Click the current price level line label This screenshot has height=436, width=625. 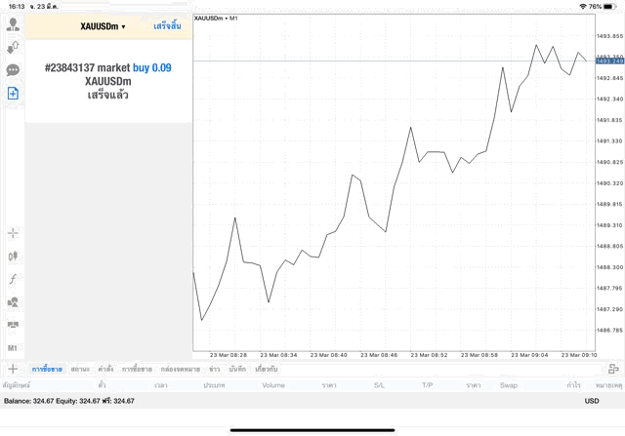[x=608, y=60]
